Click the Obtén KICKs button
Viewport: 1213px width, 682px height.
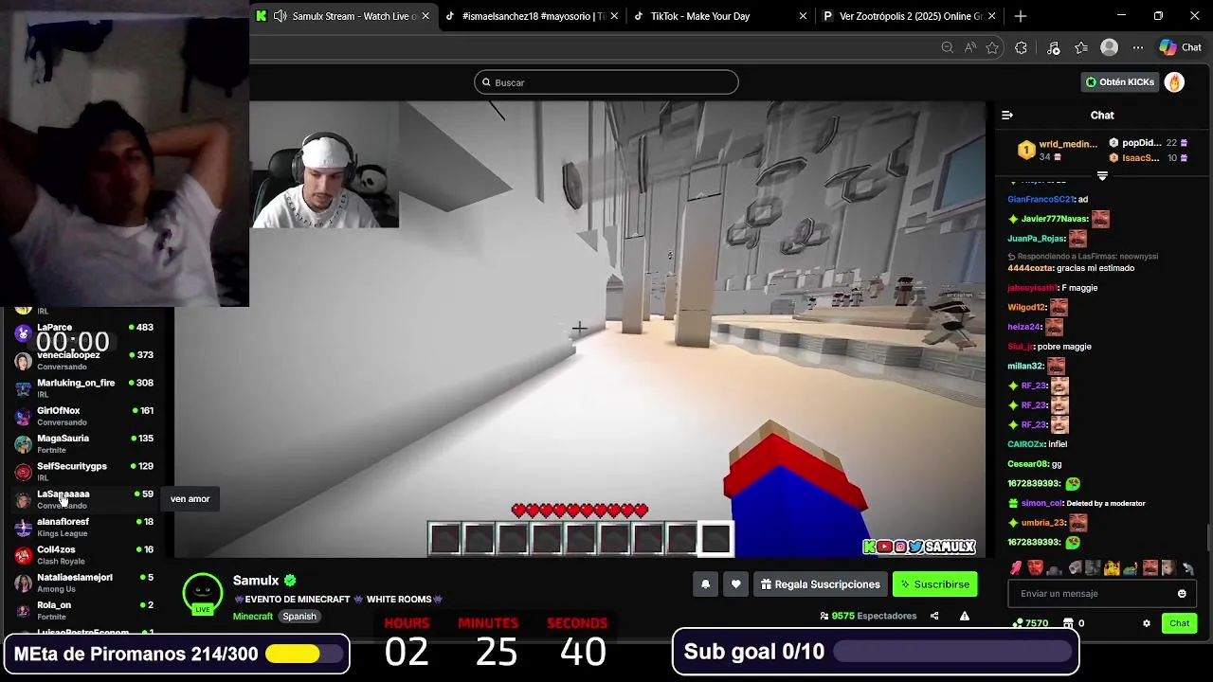tap(1120, 82)
